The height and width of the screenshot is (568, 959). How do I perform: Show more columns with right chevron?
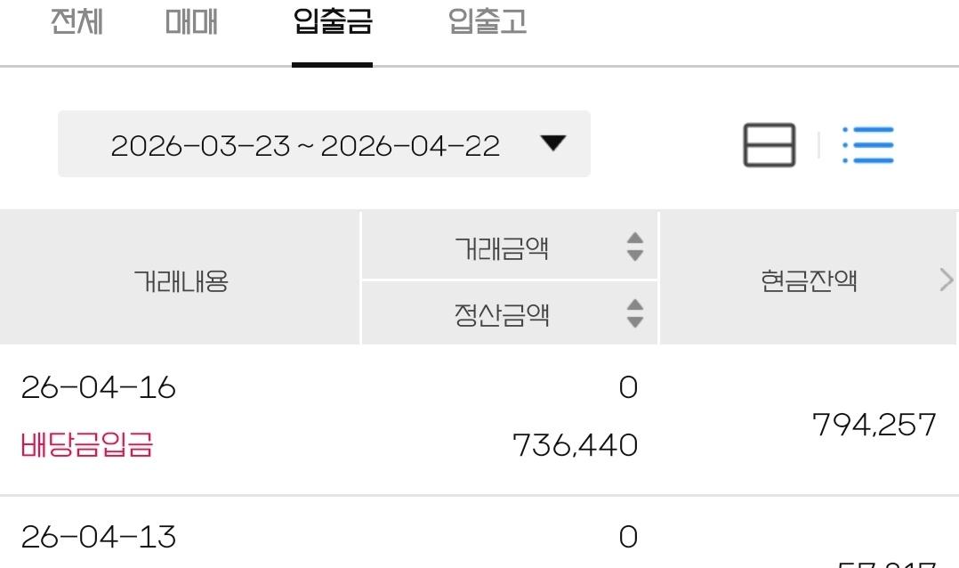(947, 280)
